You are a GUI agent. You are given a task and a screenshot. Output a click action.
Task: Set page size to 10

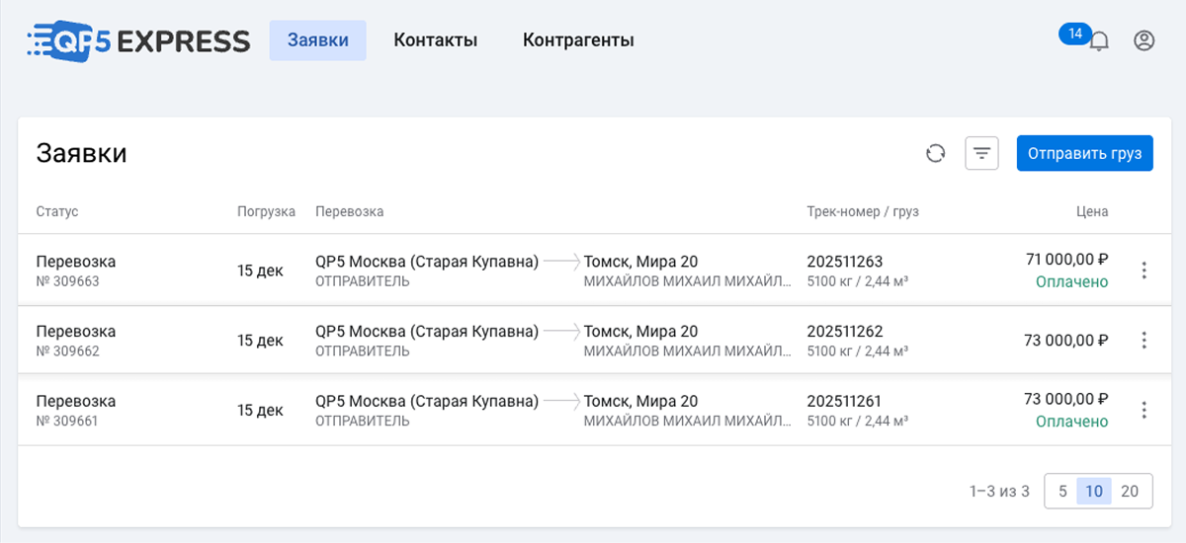point(1094,491)
